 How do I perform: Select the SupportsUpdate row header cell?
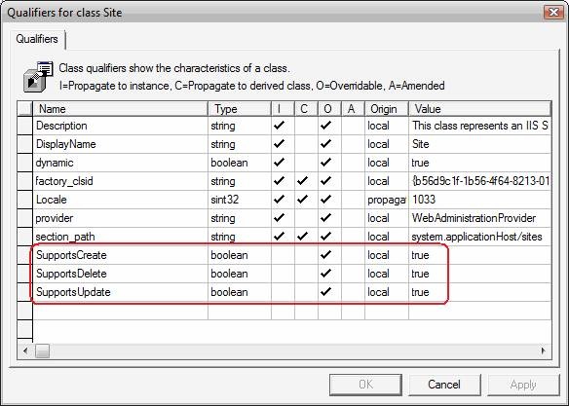25,292
